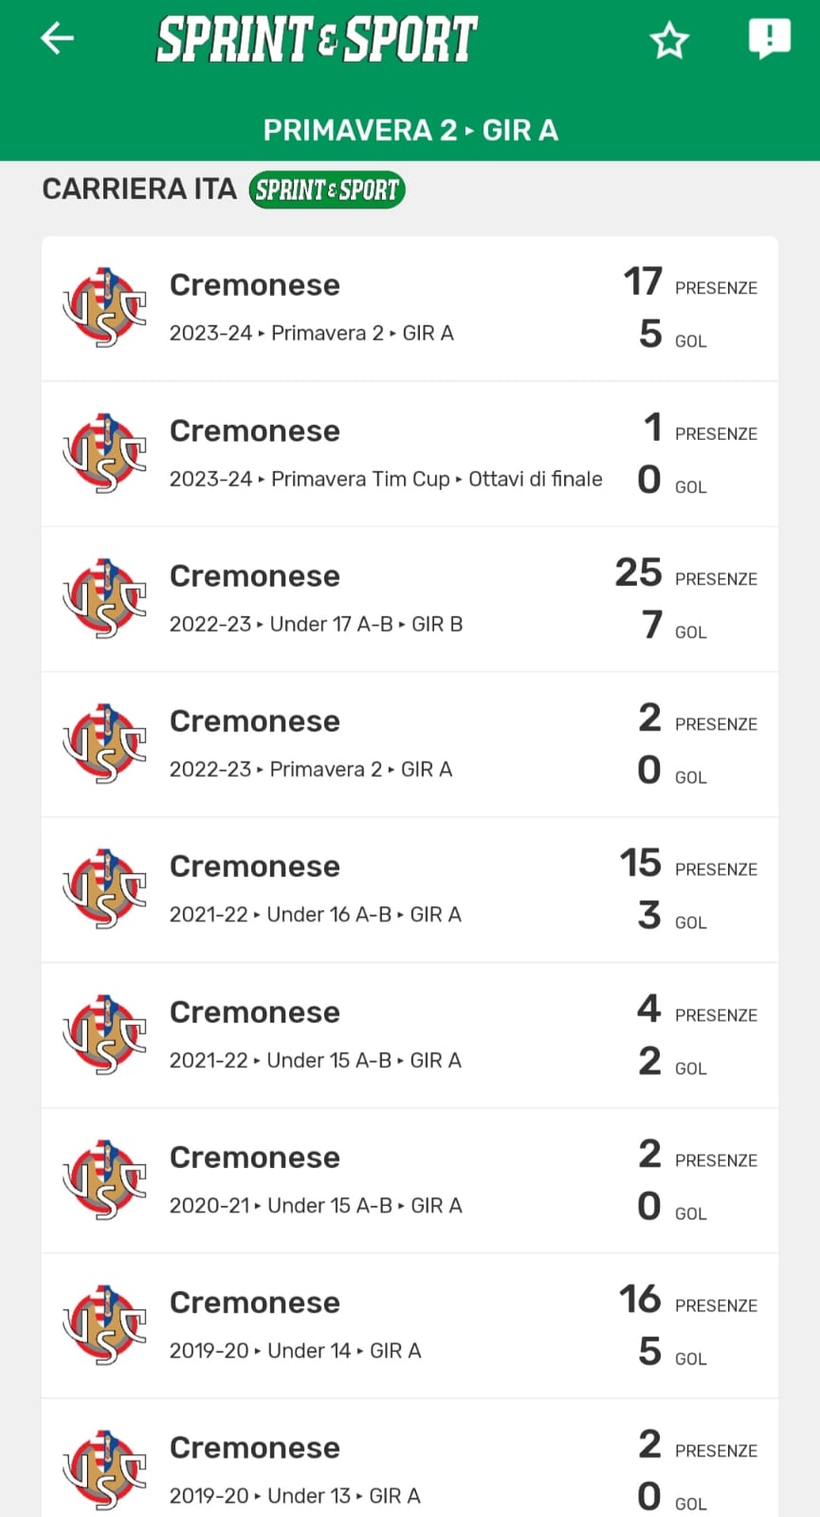Tap Cremonese crest in 2019-20 Under 14 row
The image size is (820, 1517).
point(104,1325)
